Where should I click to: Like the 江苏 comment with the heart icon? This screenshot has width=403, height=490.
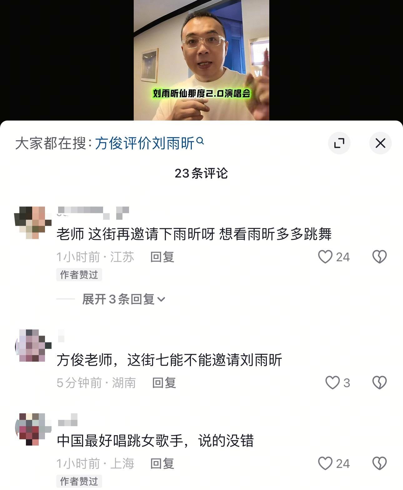325,257
